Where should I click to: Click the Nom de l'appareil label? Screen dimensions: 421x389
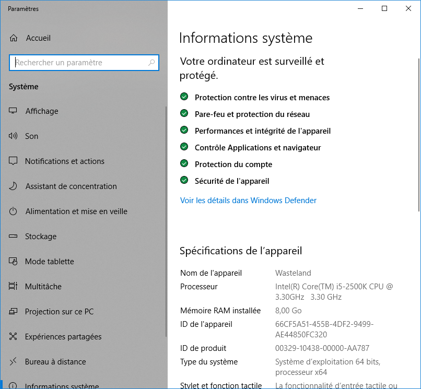pyautogui.click(x=211, y=273)
